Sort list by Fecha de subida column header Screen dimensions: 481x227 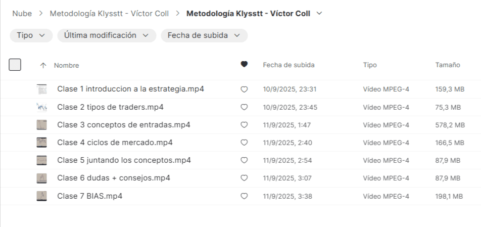(288, 65)
